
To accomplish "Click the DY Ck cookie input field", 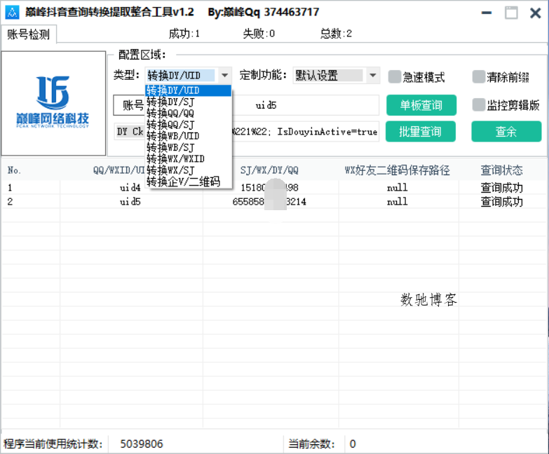I will 305,132.
